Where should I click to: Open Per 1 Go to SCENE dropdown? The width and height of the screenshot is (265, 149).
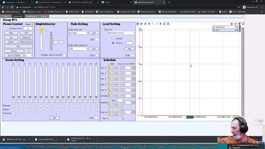(x=128, y=68)
